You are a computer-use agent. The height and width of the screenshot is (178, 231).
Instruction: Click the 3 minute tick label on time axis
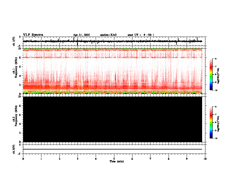tap(78, 159)
